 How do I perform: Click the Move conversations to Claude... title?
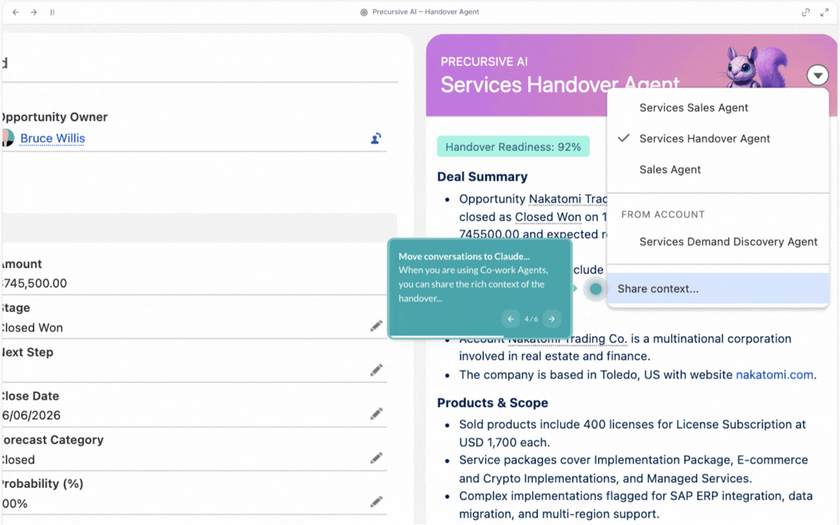point(464,256)
